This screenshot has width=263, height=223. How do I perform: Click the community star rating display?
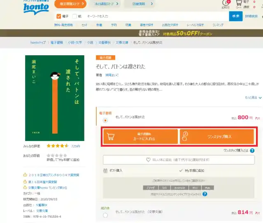[58, 146]
